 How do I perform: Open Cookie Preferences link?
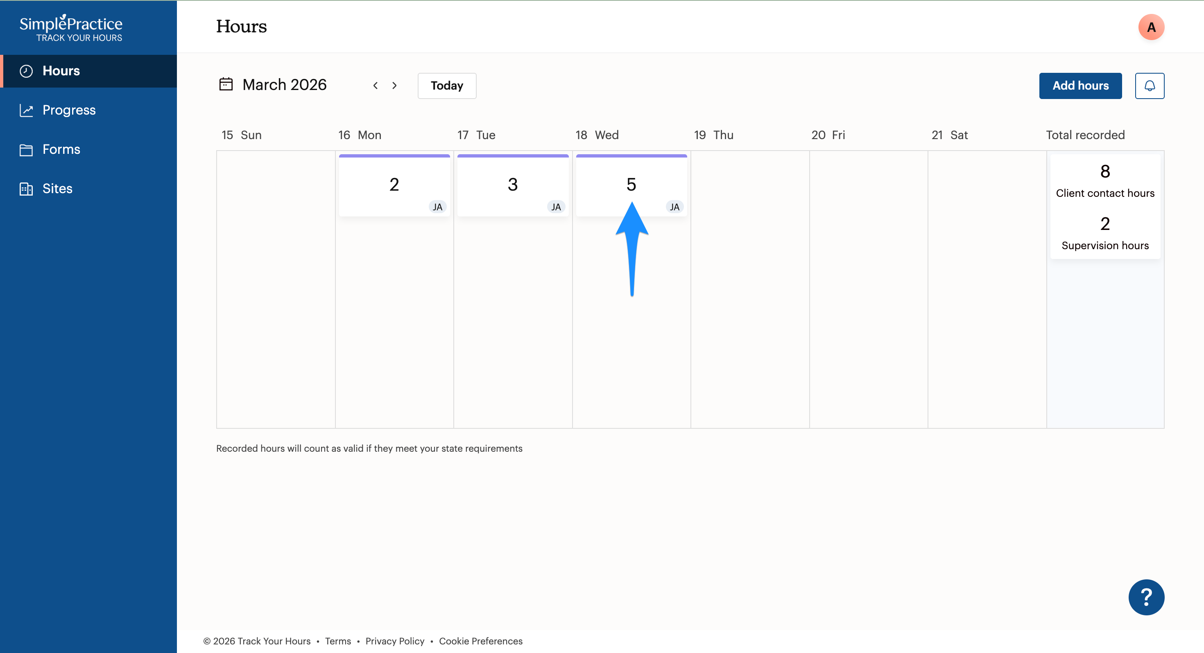pos(480,641)
